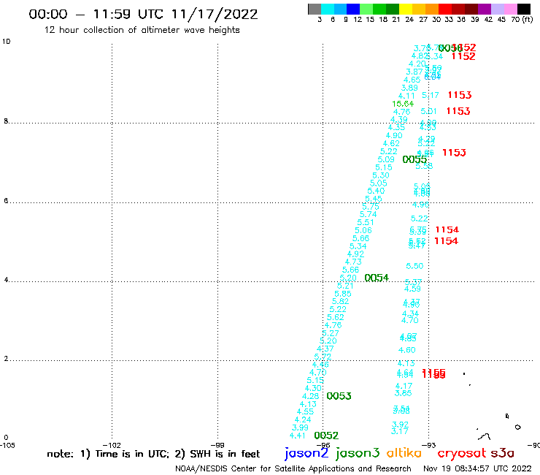Select the orange 'altika' legend label
Image resolution: width=540 pixels, height=475 pixels.
(x=404, y=453)
